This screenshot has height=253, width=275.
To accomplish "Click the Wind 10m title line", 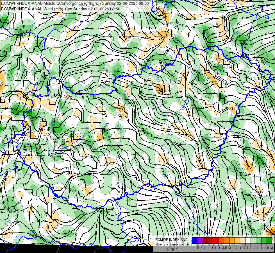I will pos(60,9).
